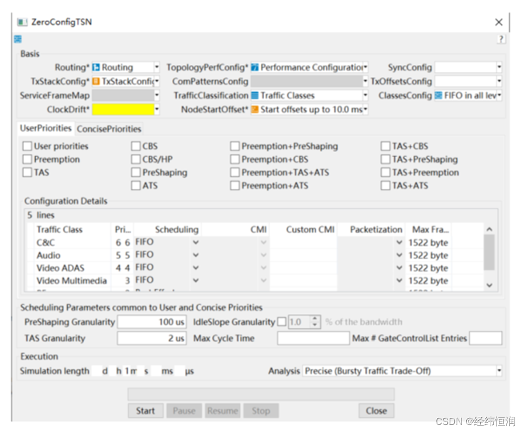Check the TAS+ATS option

coord(385,185)
